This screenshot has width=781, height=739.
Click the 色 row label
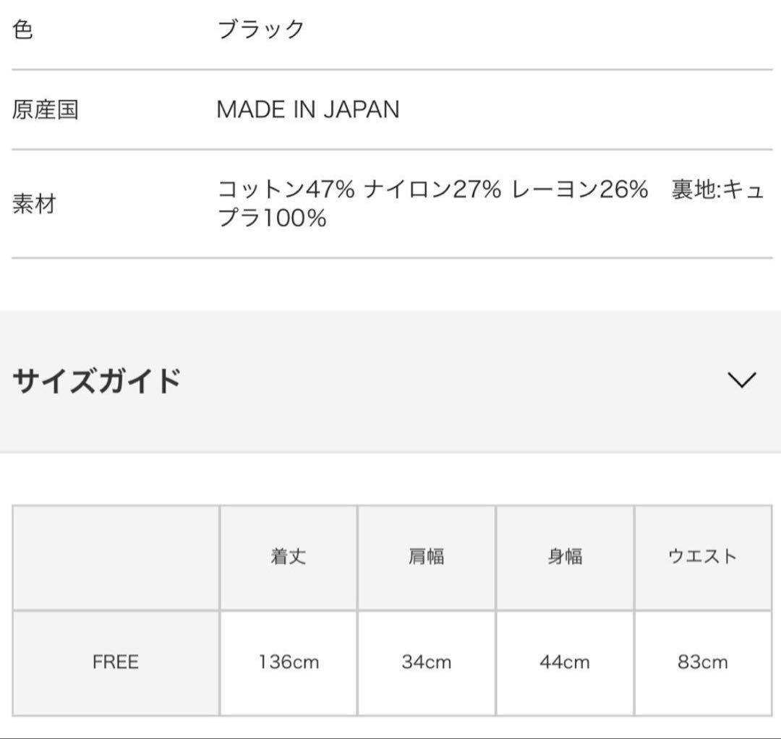(x=23, y=30)
